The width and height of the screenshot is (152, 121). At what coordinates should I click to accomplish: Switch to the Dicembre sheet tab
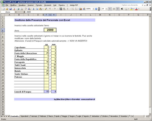(x=124, y=116)
